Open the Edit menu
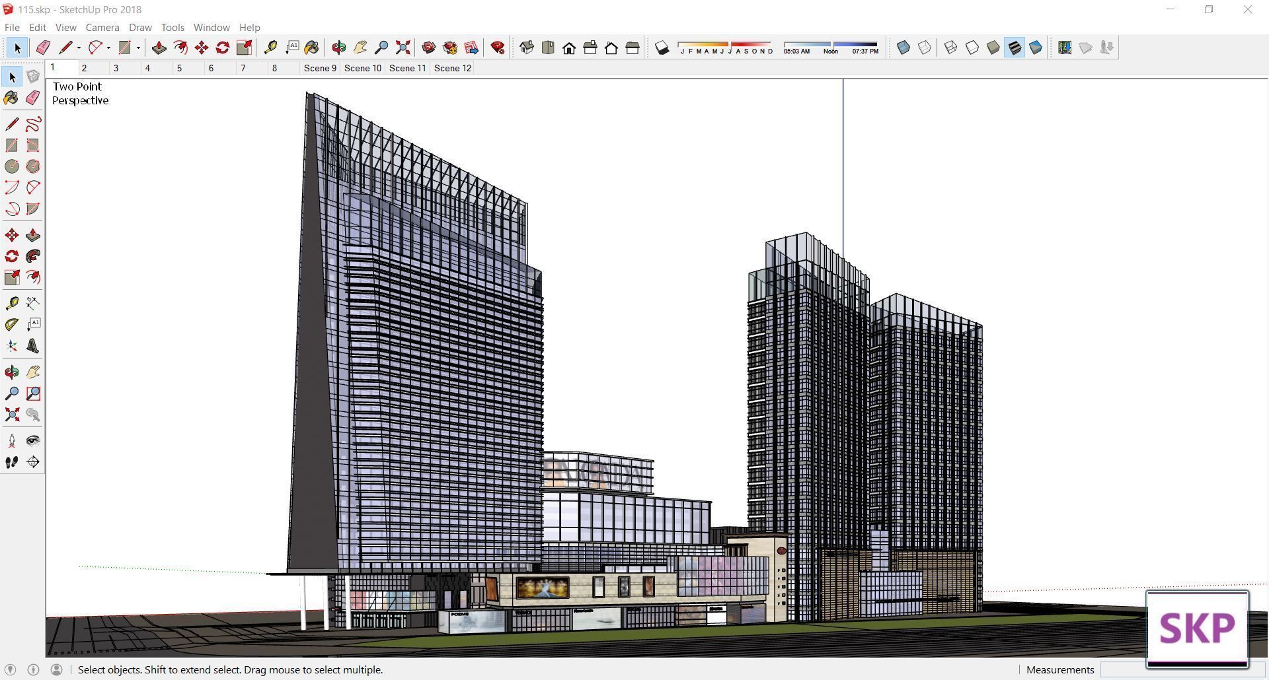 pos(37,27)
